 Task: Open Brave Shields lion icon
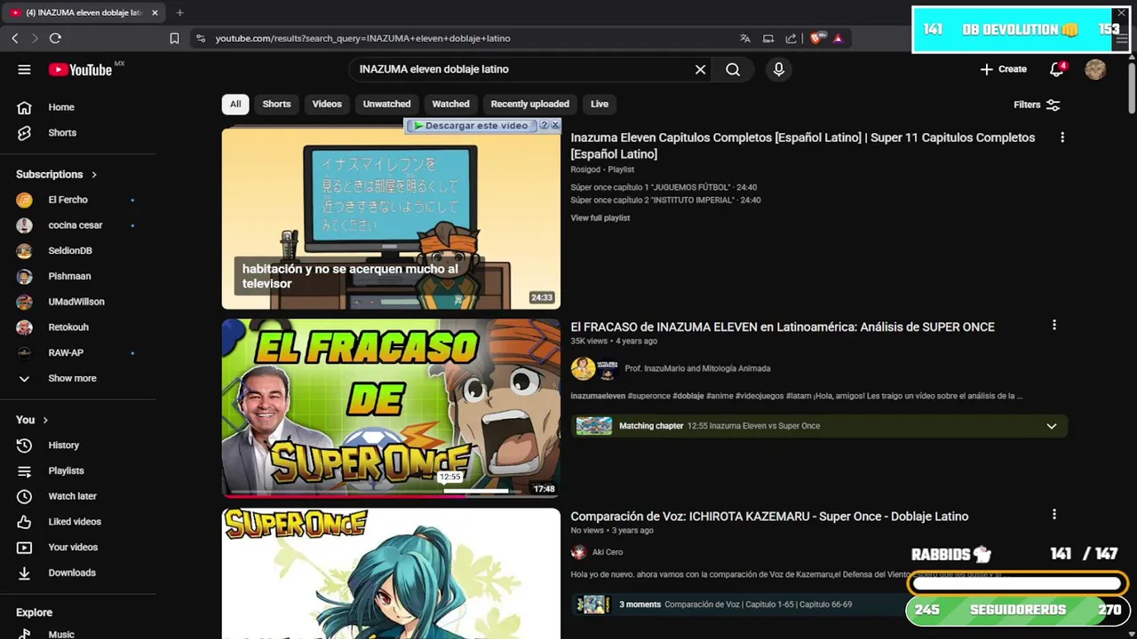[x=816, y=38]
